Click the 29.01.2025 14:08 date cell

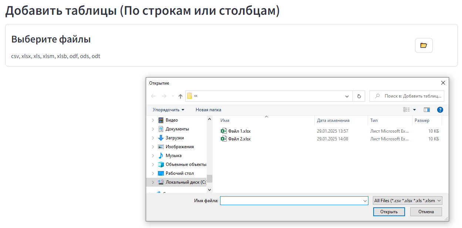click(333, 139)
